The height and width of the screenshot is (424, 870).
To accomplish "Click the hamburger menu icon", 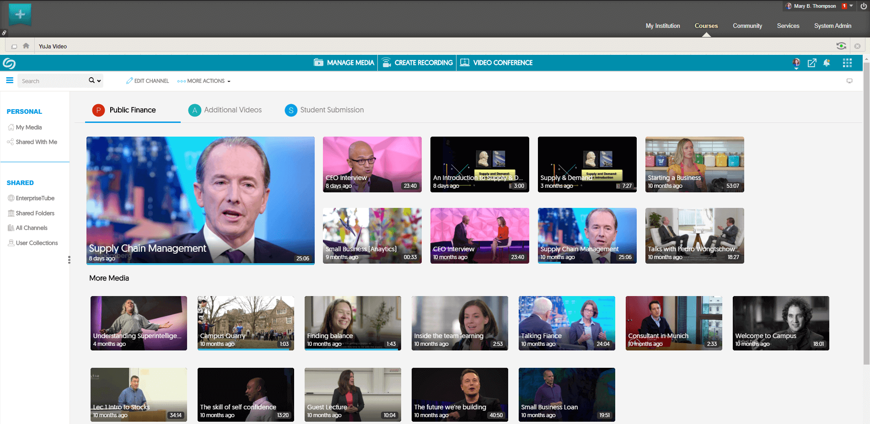I will [x=9, y=80].
